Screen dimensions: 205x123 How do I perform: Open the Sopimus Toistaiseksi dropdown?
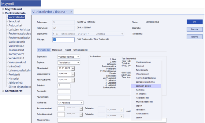coord(78,62)
